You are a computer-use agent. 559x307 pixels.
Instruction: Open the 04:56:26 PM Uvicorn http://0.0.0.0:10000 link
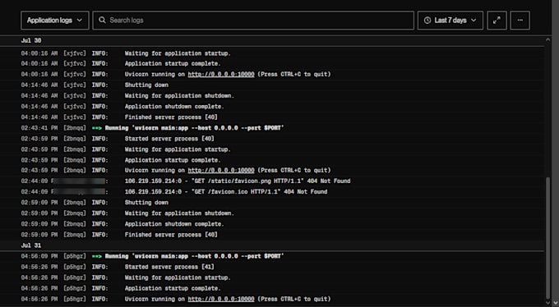pyautogui.click(x=221, y=299)
